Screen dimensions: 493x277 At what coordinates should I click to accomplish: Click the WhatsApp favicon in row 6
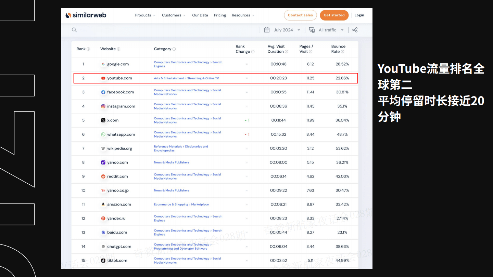(x=103, y=134)
